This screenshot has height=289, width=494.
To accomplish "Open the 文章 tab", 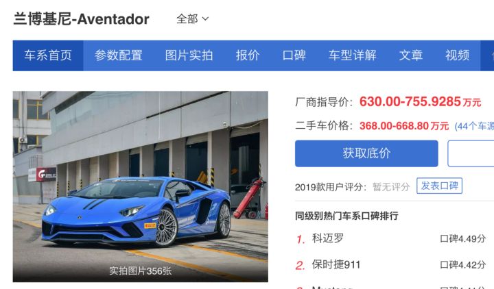I will point(411,55).
